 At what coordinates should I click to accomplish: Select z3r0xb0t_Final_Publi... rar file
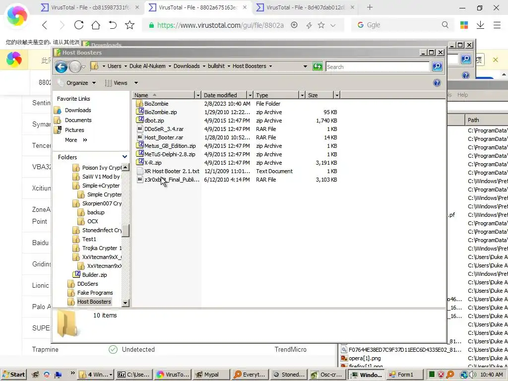pyautogui.click(x=172, y=180)
